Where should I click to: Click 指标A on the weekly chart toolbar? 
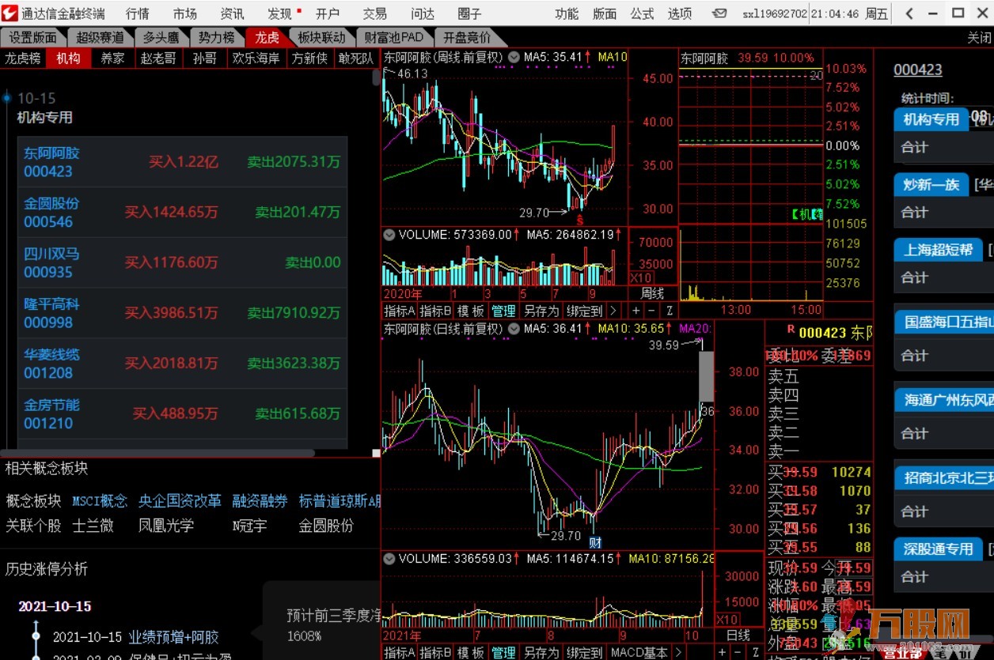coord(400,311)
